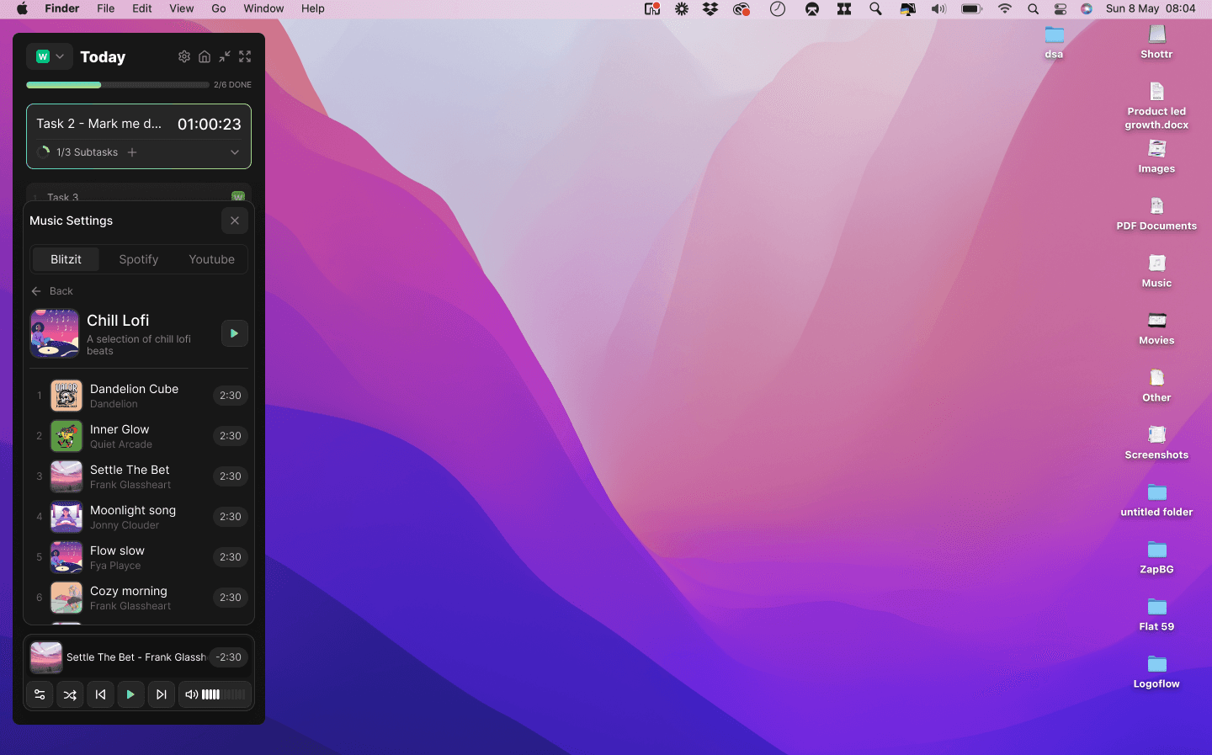Skip to previous track icon
The width and height of the screenshot is (1212, 755).
point(100,694)
